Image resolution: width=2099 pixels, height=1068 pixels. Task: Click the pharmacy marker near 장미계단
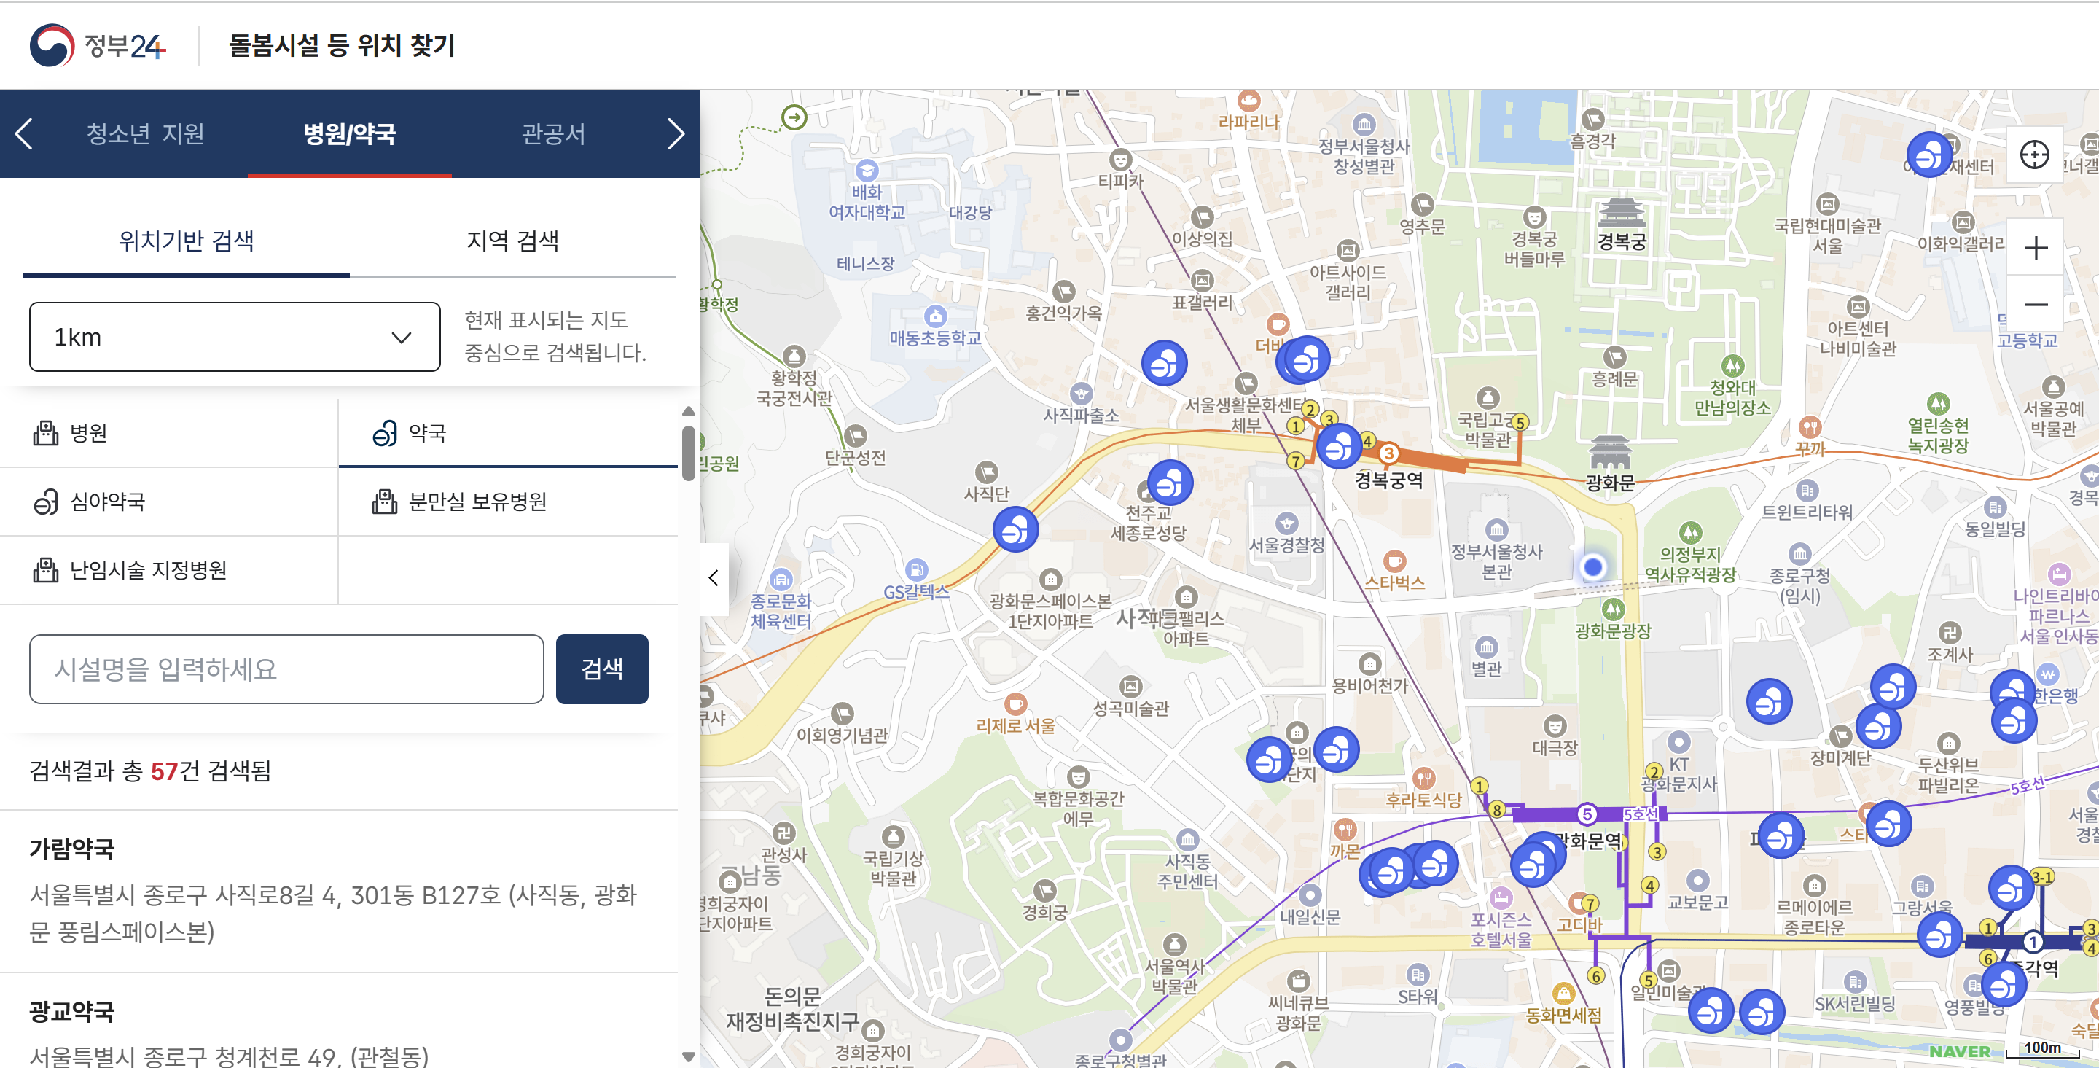point(1878,725)
